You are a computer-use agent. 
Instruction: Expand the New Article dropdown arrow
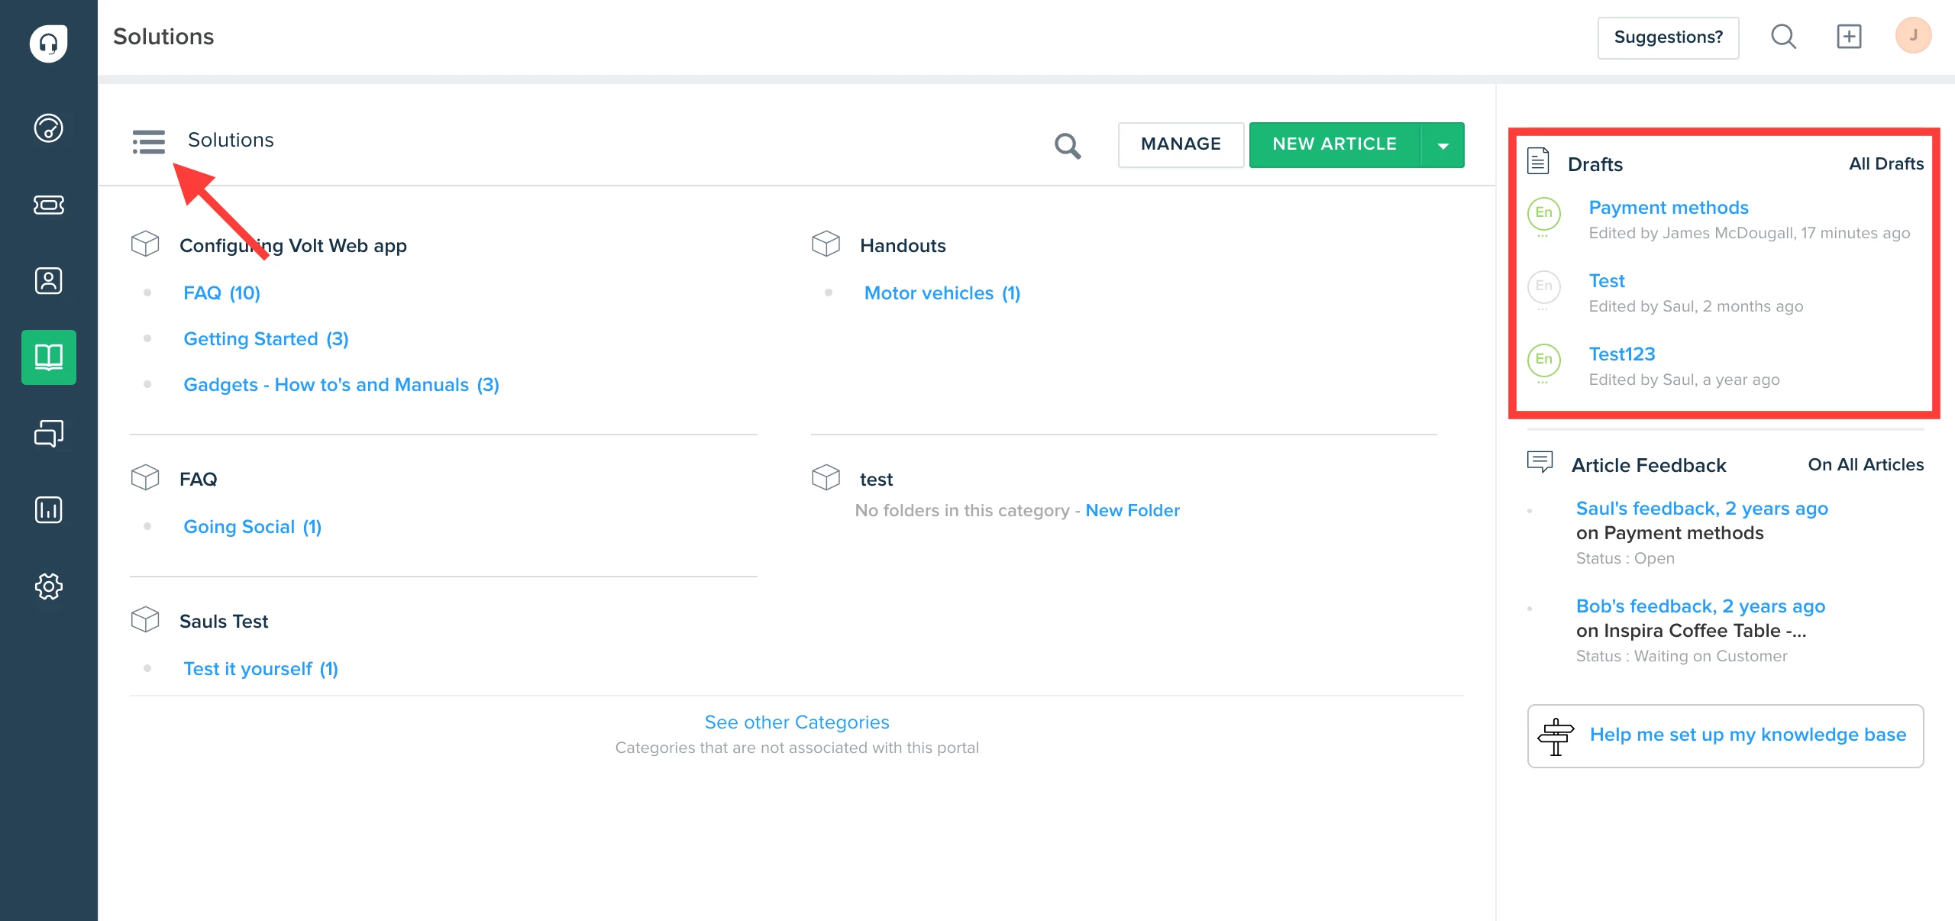[x=1443, y=145]
